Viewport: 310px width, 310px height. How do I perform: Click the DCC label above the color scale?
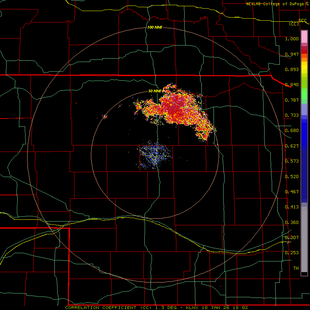302,20
